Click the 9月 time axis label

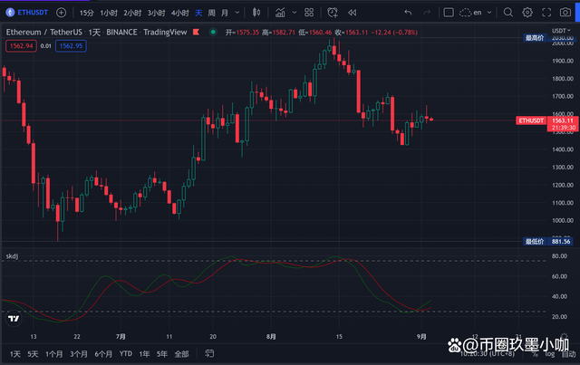421,337
